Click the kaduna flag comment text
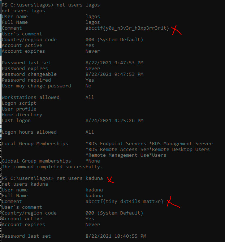 (124, 202)
